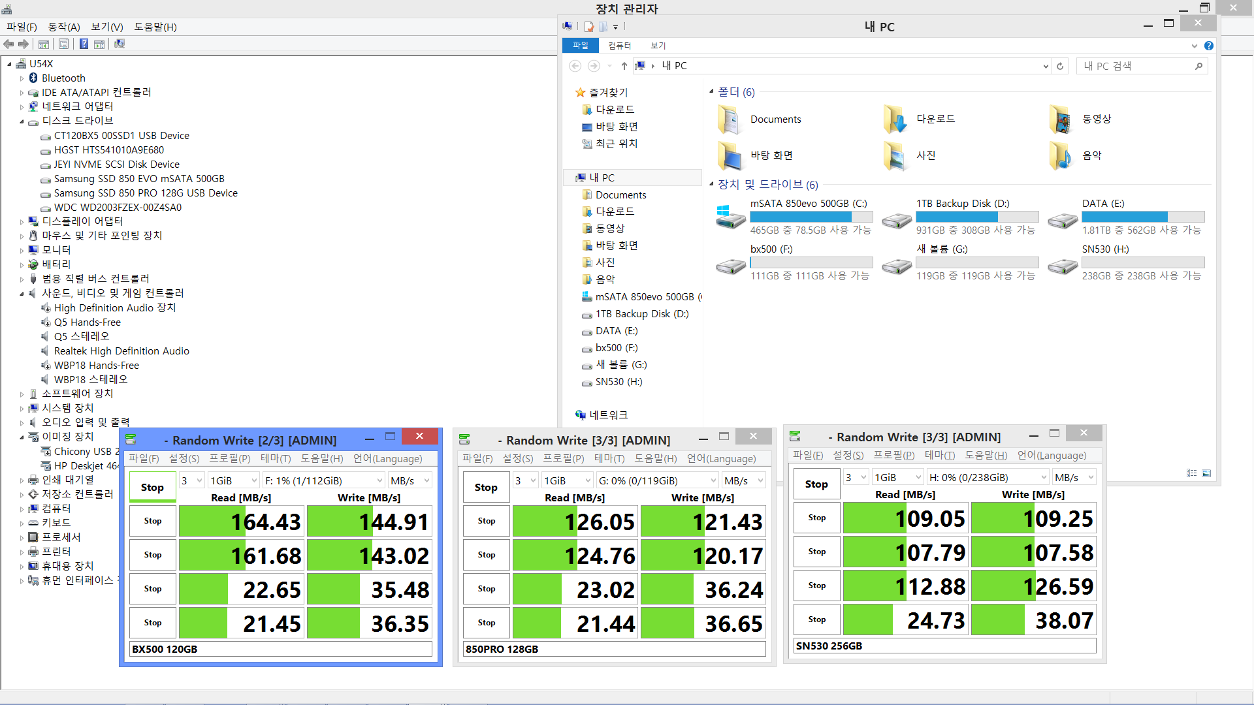Click Stop beside 164.43 in BX500 window
The width and height of the screenshot is (1254, 705).
153,521
